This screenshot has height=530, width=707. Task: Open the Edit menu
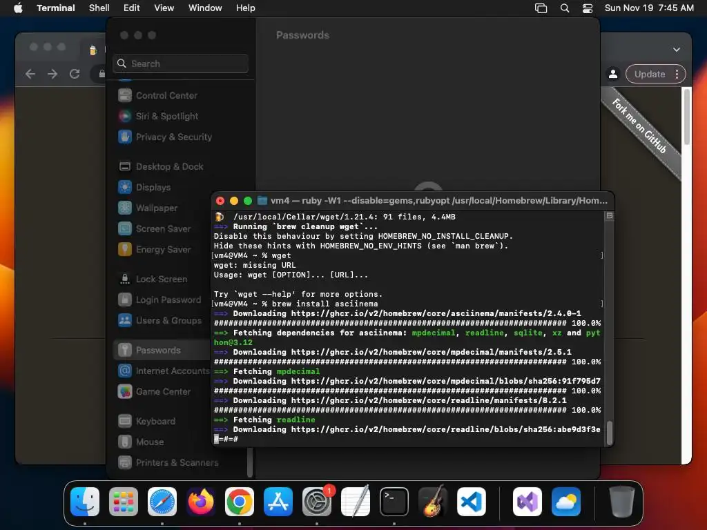132,8
